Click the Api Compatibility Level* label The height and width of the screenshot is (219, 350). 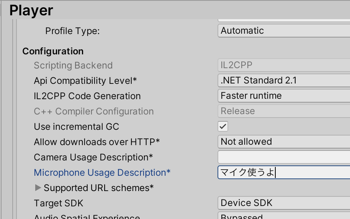click(85, 80)
